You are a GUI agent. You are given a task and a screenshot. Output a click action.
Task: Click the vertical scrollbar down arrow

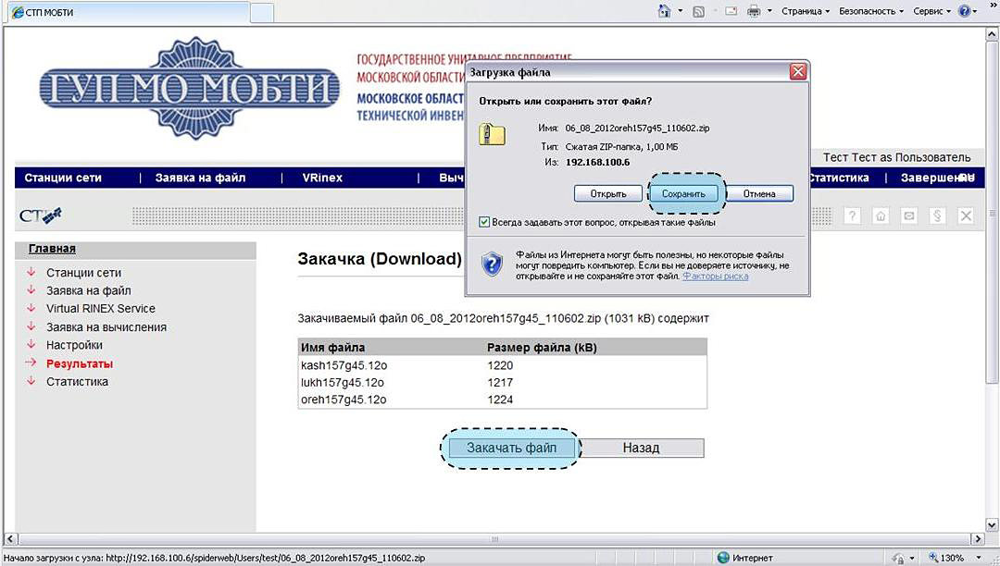[x=993, y=525]
